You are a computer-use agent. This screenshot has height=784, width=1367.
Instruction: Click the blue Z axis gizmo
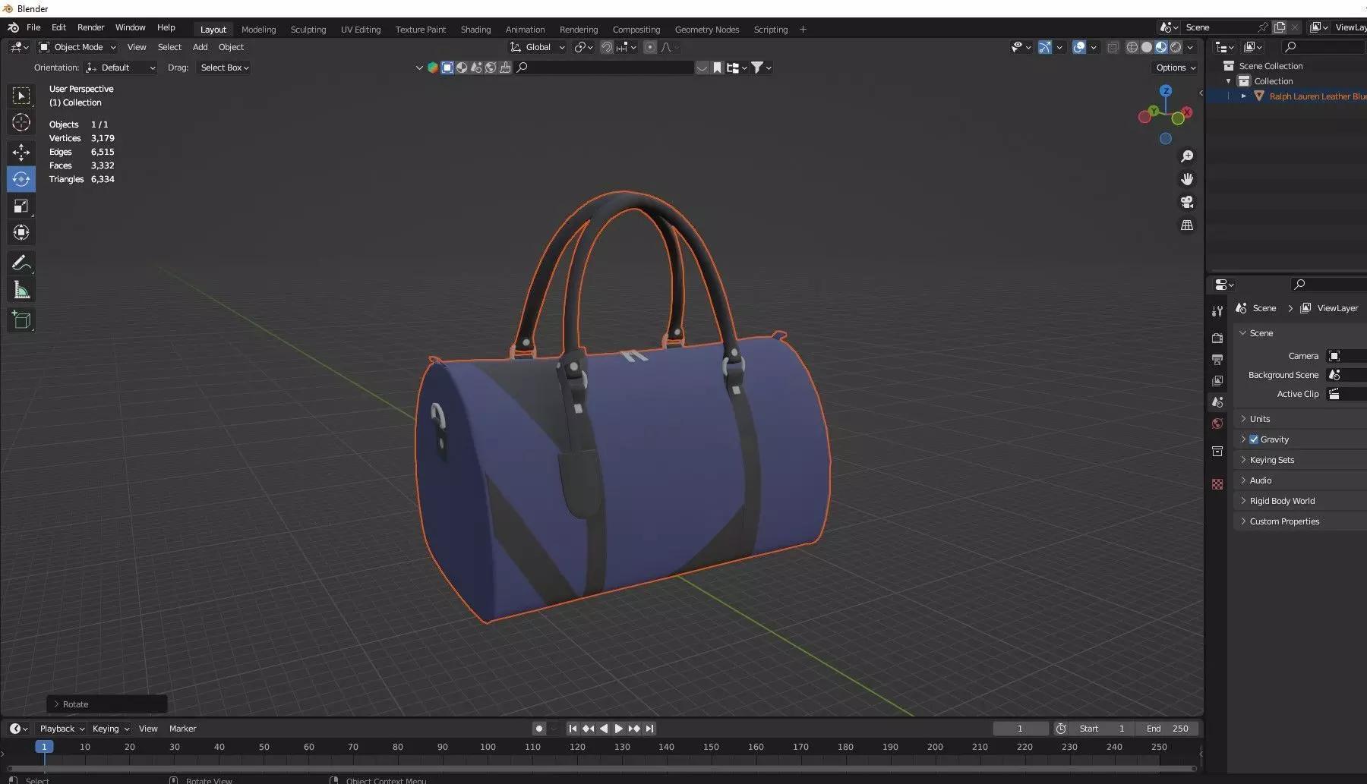coord(1166,90)
